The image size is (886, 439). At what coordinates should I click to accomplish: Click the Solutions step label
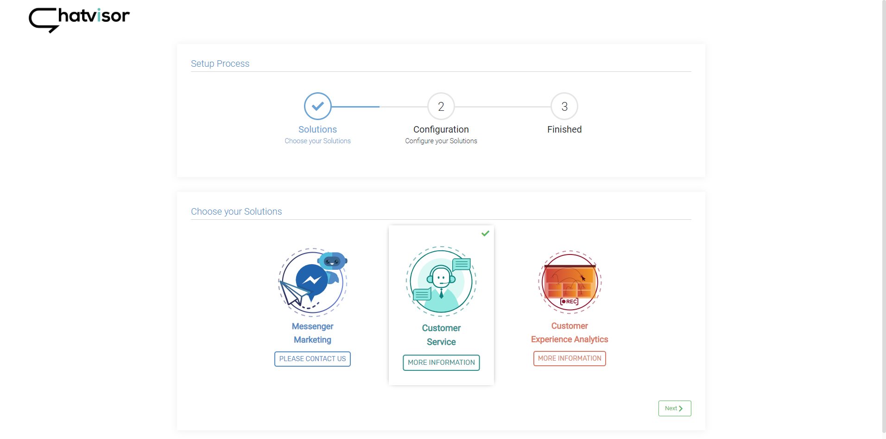tap(317, 129)
